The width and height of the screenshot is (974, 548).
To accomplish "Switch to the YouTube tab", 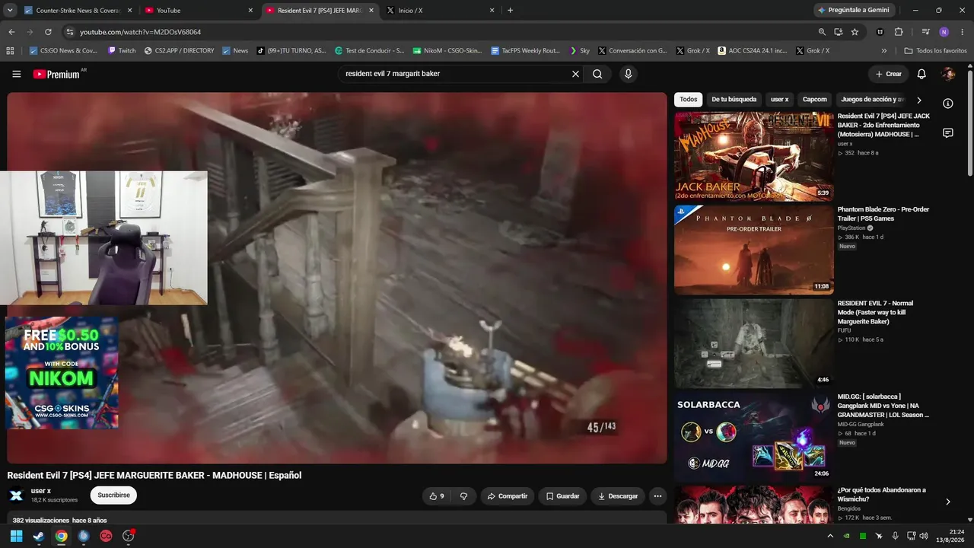I will point(199,11).
